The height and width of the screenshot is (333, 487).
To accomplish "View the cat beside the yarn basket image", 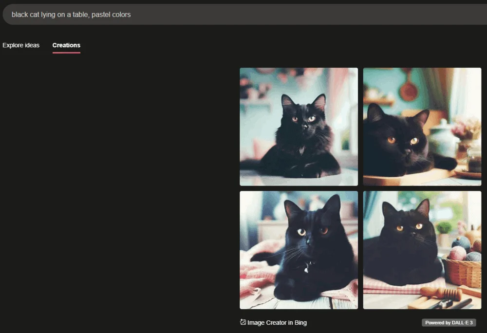I will coord(422,249).
